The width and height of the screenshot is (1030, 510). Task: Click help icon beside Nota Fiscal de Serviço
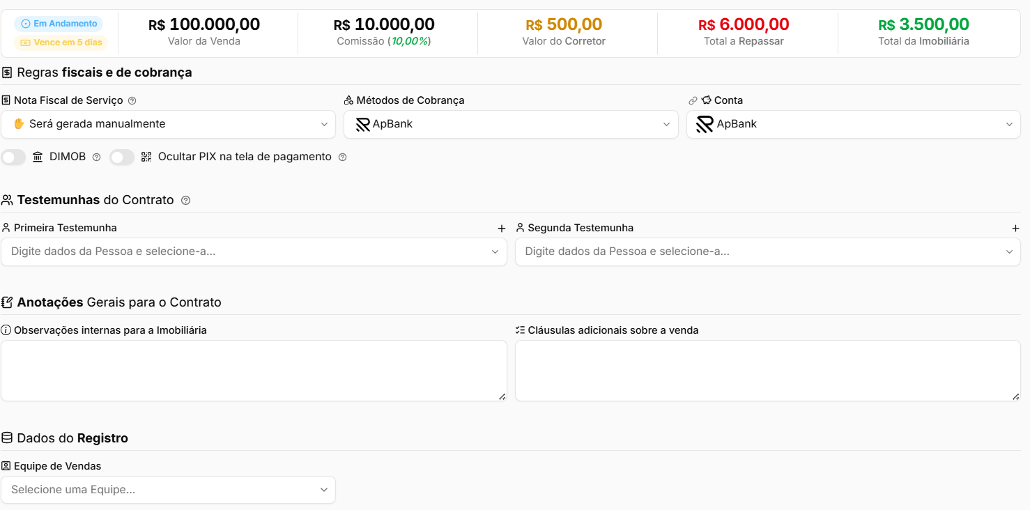click(x=132, y=100)
